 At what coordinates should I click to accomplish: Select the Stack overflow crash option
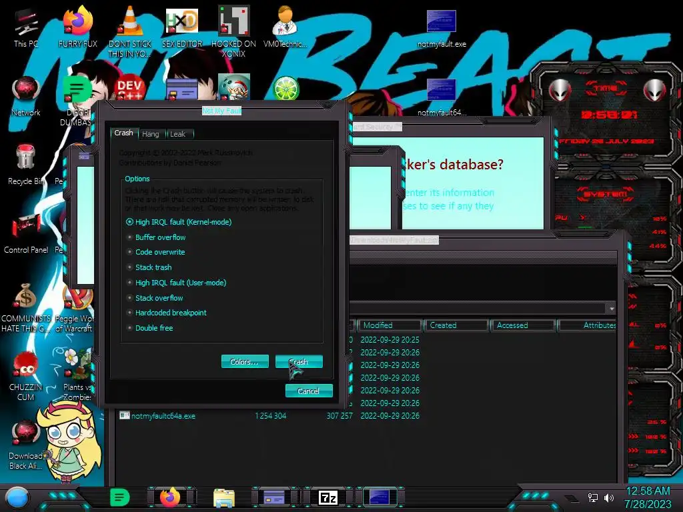click(155, 298)
